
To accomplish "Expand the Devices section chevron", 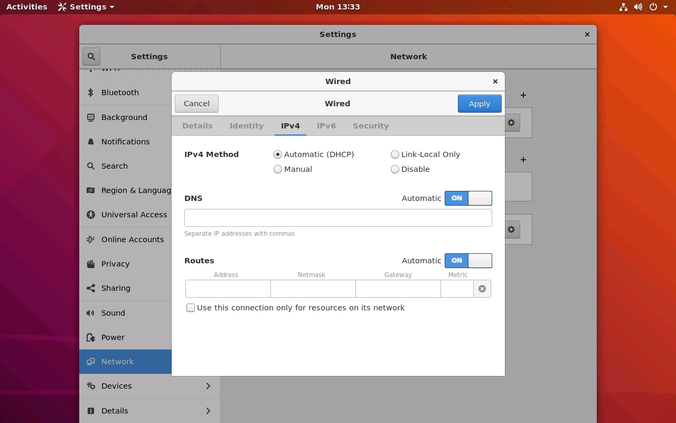I will [208, 386].
